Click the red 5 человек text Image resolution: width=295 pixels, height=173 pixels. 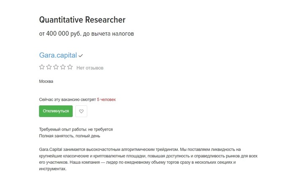(x=106, y=100)
